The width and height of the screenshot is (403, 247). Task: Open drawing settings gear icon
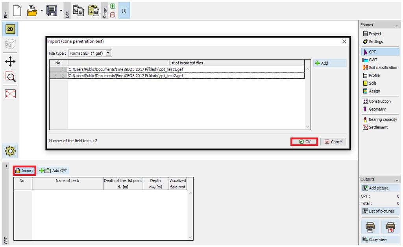click(x=10, y=151)
